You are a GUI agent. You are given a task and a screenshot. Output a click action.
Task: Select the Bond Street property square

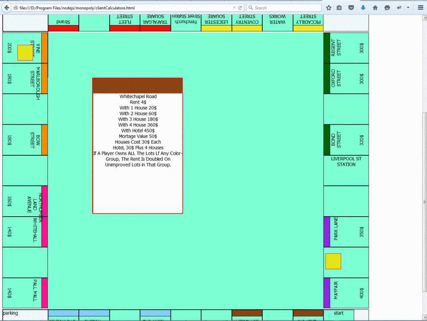[346, 140]
